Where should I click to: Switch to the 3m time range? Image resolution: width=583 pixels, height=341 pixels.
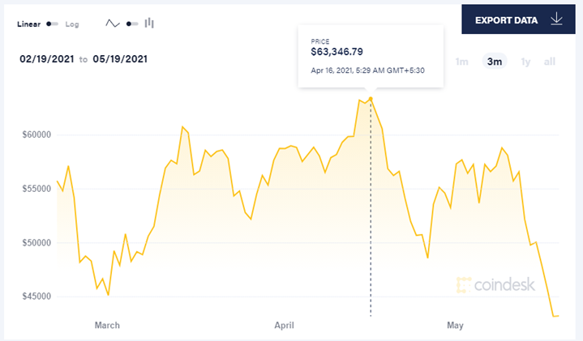[495, 62]
